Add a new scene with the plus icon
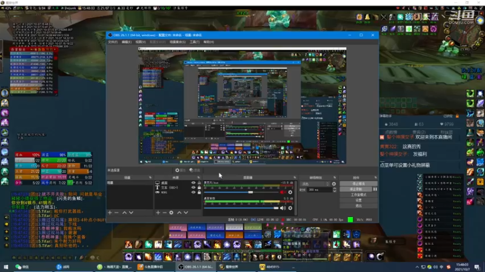The height and width of the screenshot is (272, 485). click(110, 213)
